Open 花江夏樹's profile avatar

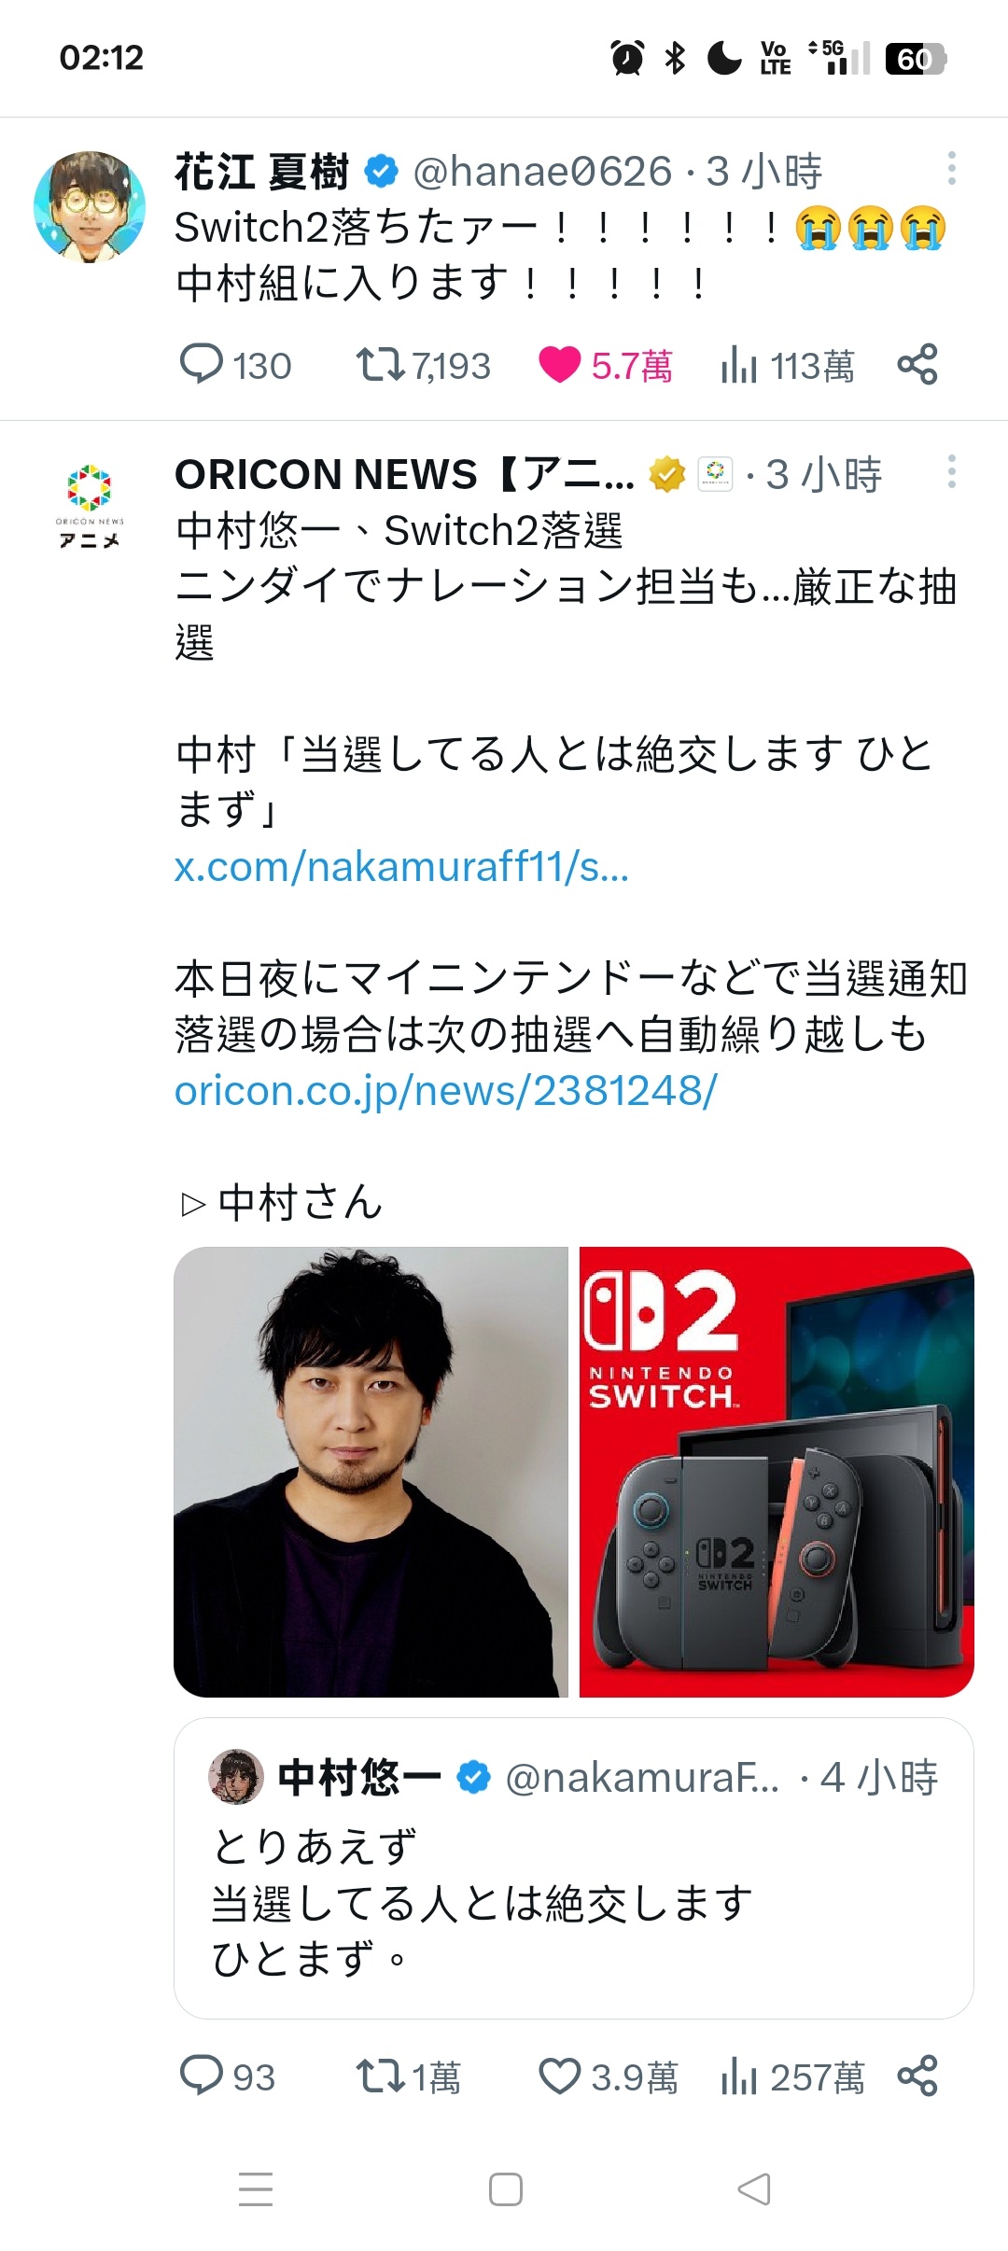(90, 206)
